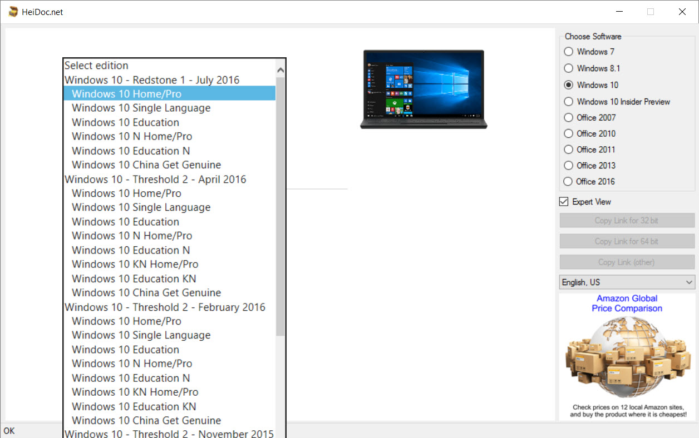Viewport: 699px width, 438px height.
Task: Select China Get Genuine under Threshold 2 April 2016
Action: click(170, 293)
